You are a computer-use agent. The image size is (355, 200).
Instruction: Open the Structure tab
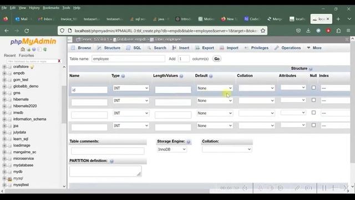click(109, 48)
